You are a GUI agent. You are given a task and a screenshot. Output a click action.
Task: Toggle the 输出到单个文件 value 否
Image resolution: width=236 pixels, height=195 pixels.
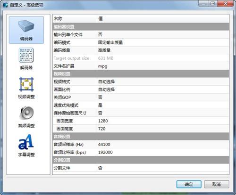click(163, 34)
